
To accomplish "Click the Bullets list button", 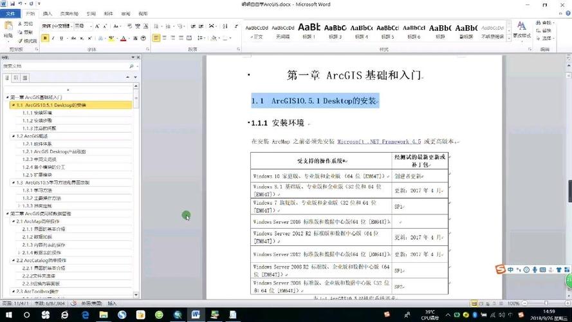I will coord(157,26).
